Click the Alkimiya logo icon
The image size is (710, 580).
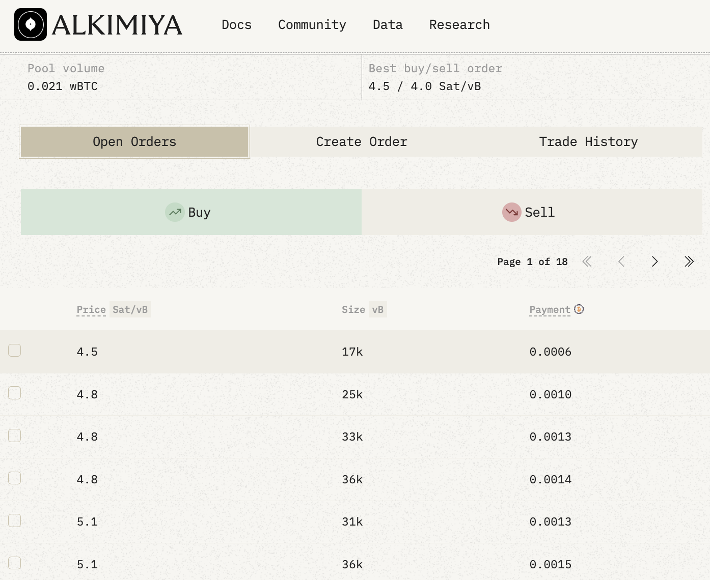(x=31, y=24)
